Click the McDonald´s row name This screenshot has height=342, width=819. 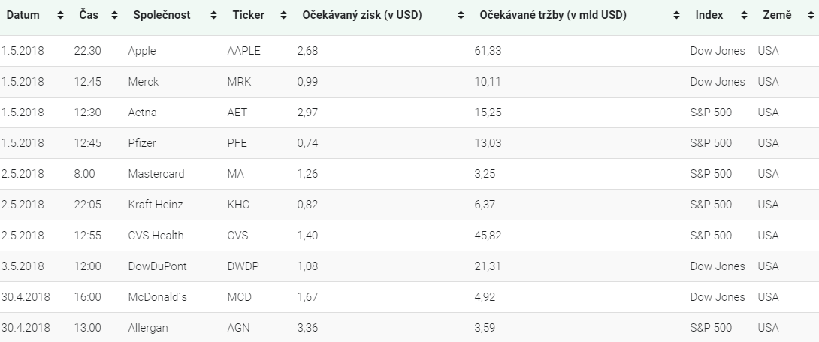[157, 297]
